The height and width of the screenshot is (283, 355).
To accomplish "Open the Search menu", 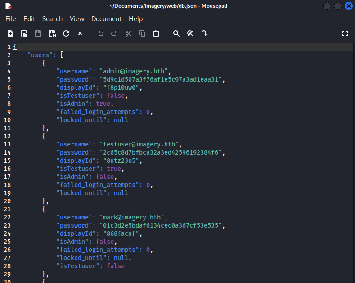I will click(52, 19).
